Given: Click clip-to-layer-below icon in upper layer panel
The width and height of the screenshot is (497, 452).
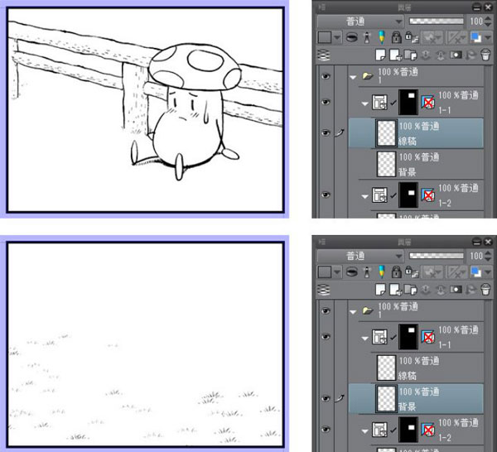Looking at the screenshot, I should coord(351,37).
